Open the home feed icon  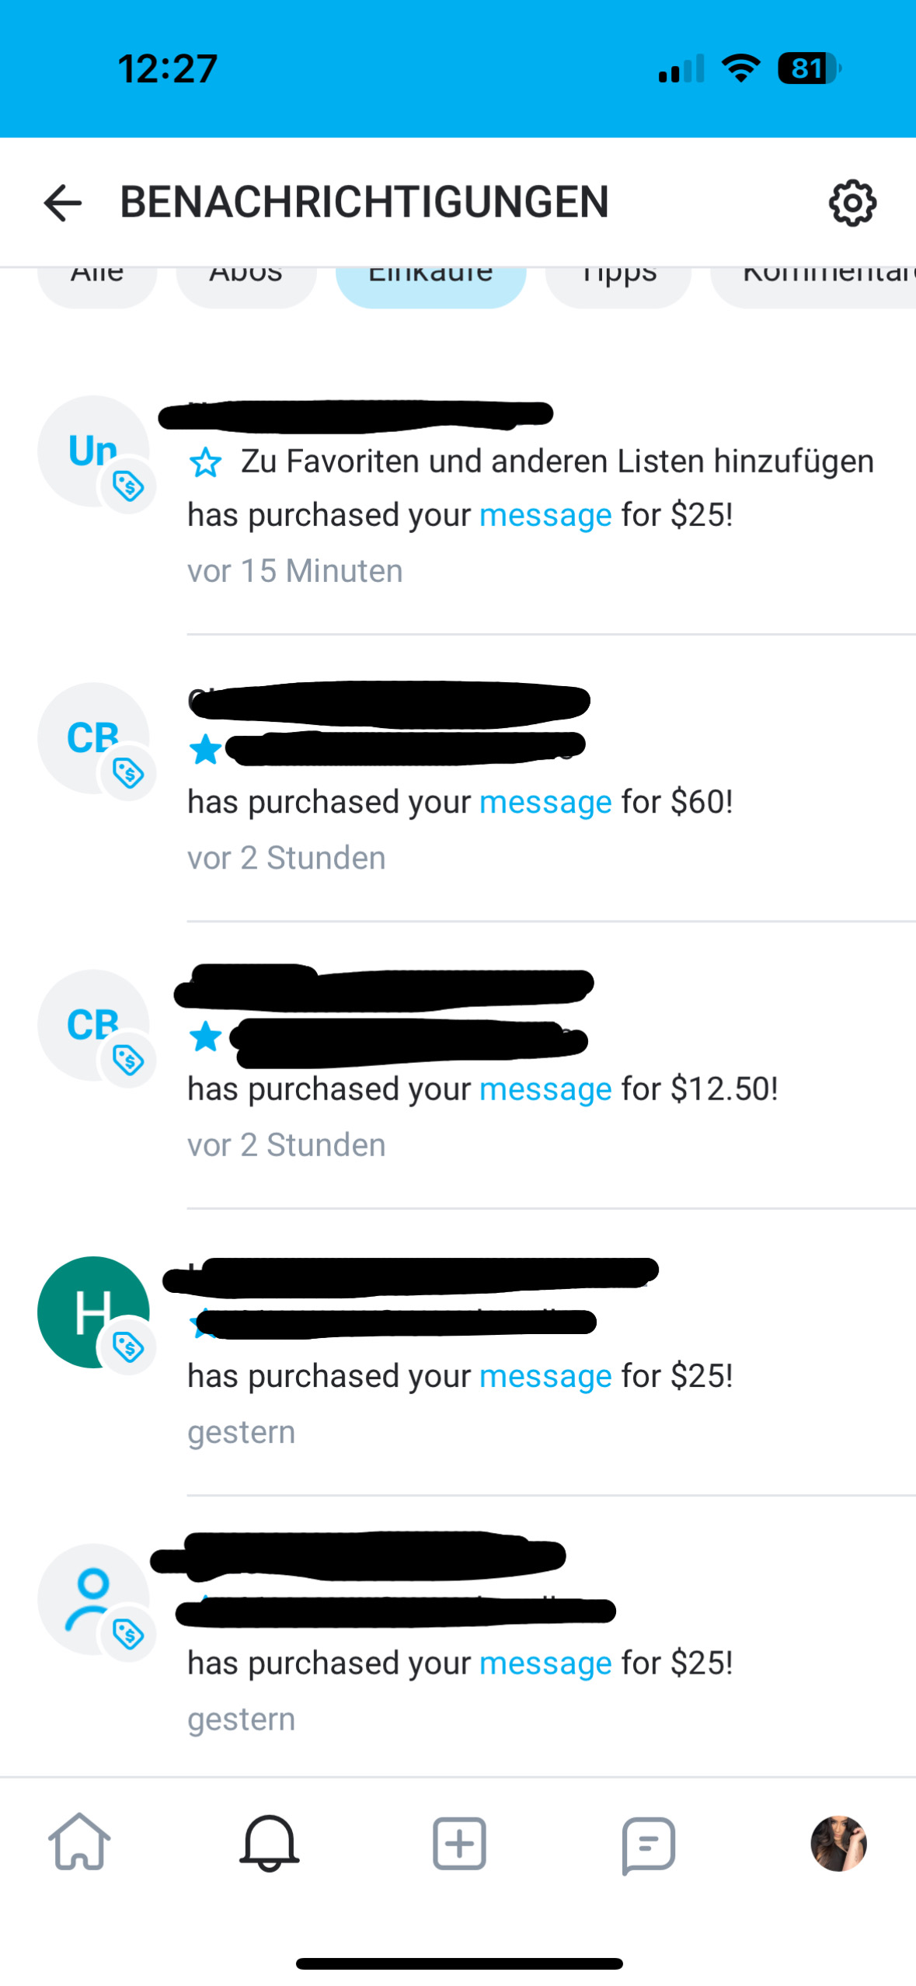80,1841
